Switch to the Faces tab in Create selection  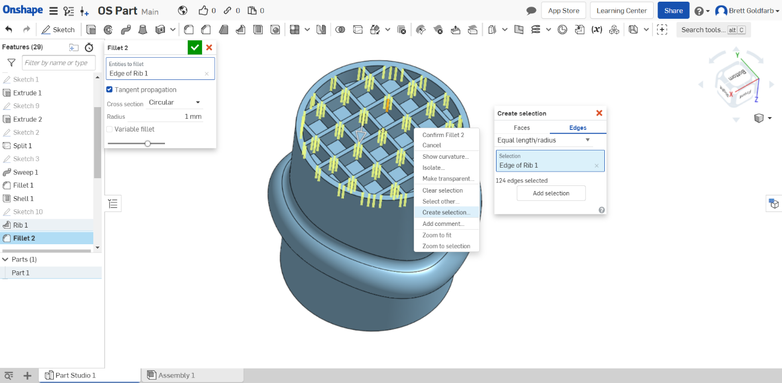click(x=522, y=128)
